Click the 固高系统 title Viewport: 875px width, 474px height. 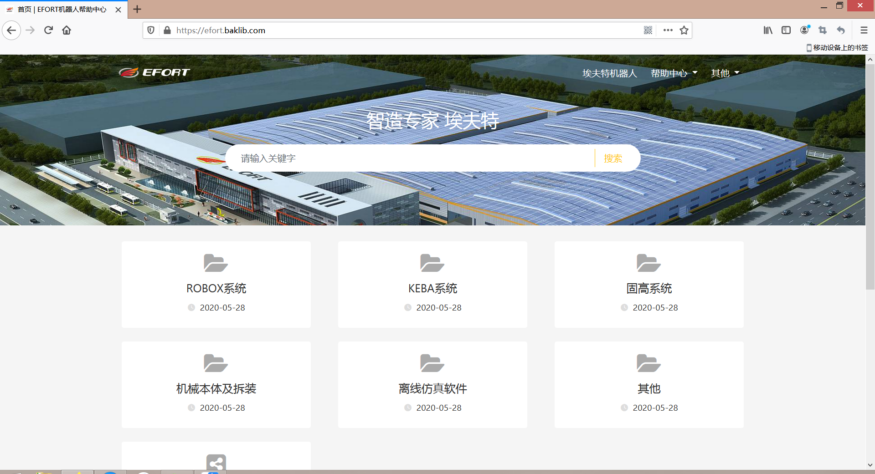click(649, 289)
